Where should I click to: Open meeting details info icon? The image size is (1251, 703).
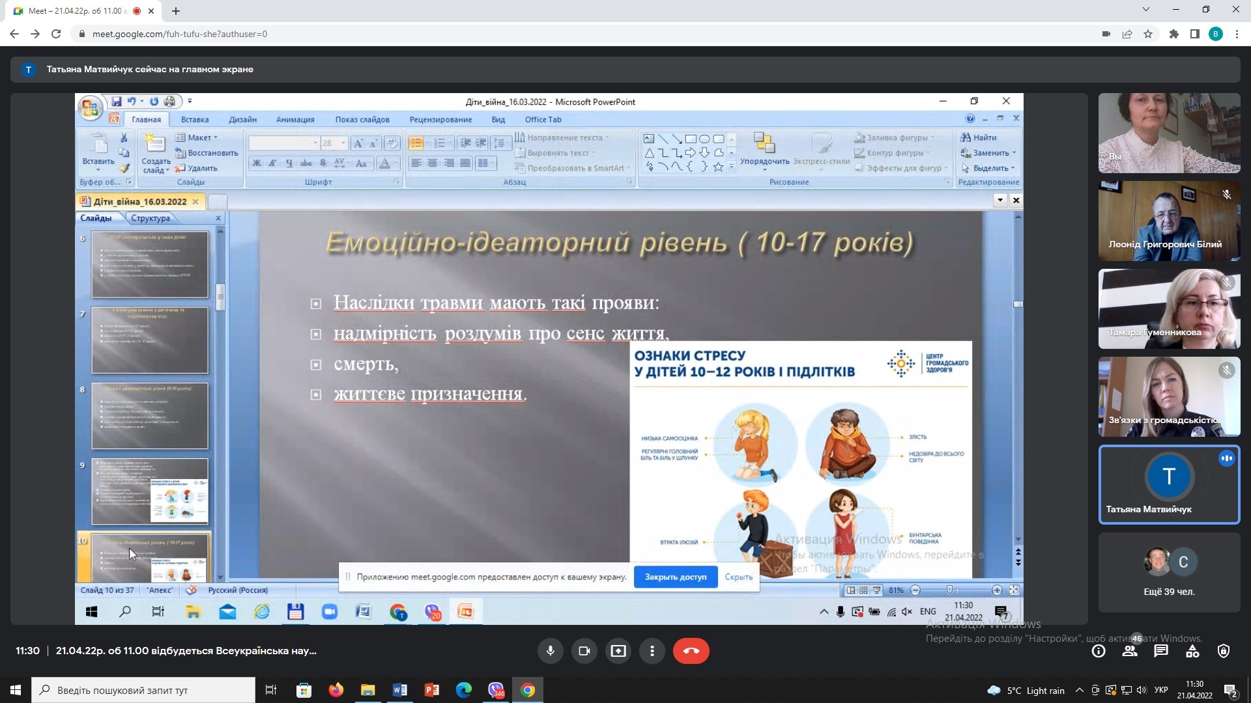(1099, 651)
